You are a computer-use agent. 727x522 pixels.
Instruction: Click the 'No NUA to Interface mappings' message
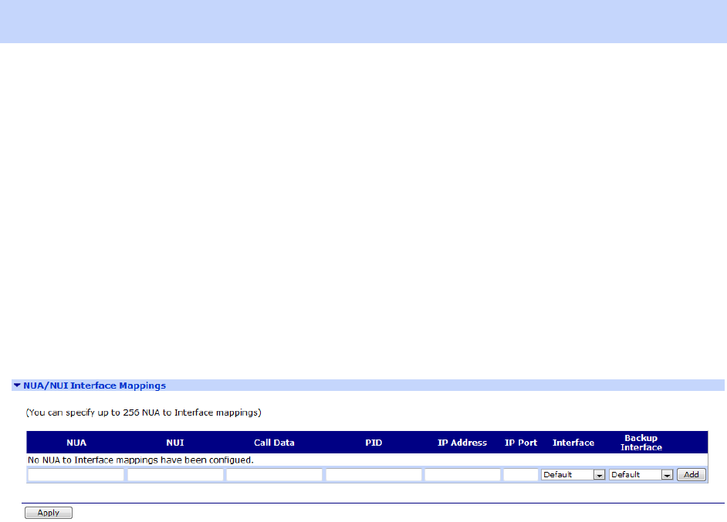(x=140, y=460)
